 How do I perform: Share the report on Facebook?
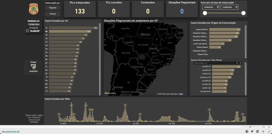click(247, 132)
